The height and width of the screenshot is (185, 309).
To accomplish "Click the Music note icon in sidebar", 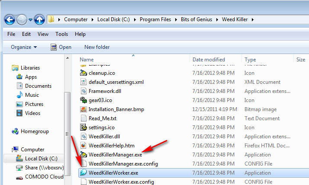I will pos(19,95).
